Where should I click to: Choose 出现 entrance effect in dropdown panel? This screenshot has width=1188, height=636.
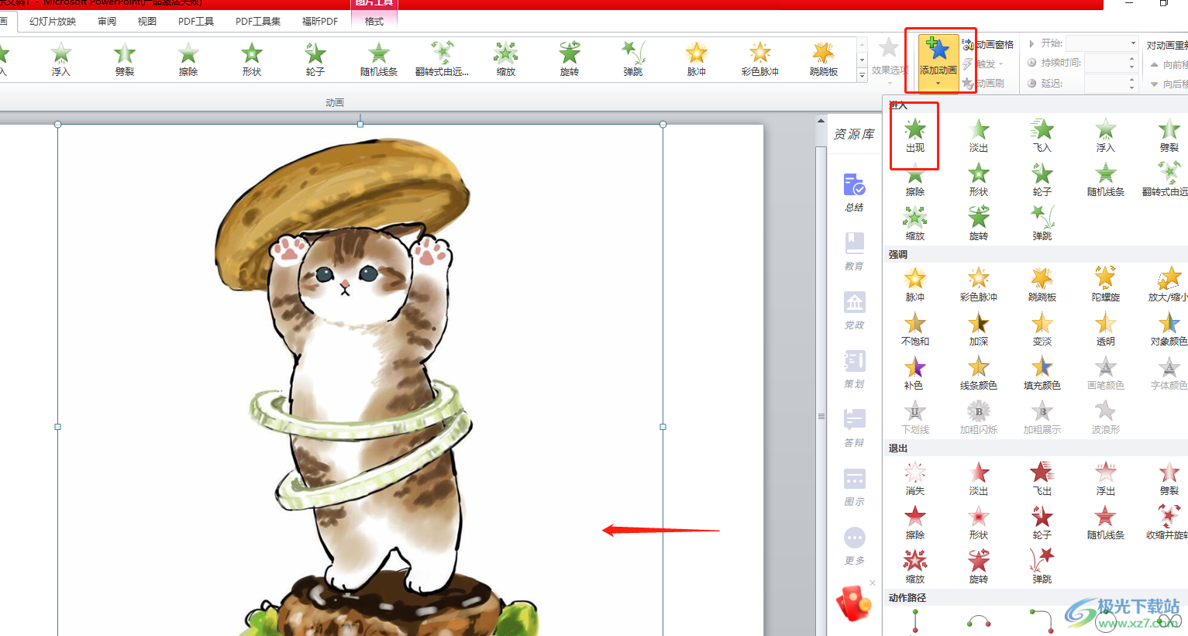click(x=915, y=135)
